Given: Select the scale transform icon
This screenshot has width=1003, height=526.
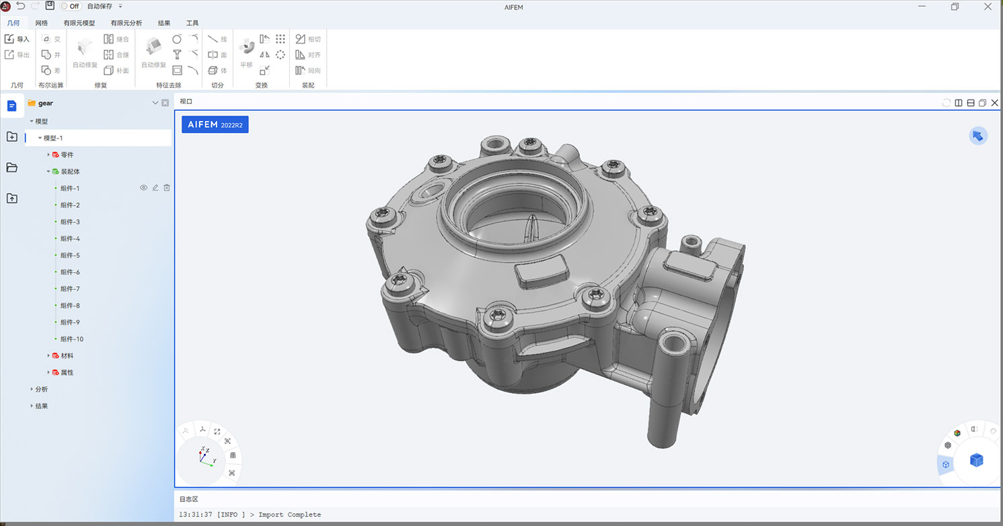Looking at the screenshot, I should 264,70.
